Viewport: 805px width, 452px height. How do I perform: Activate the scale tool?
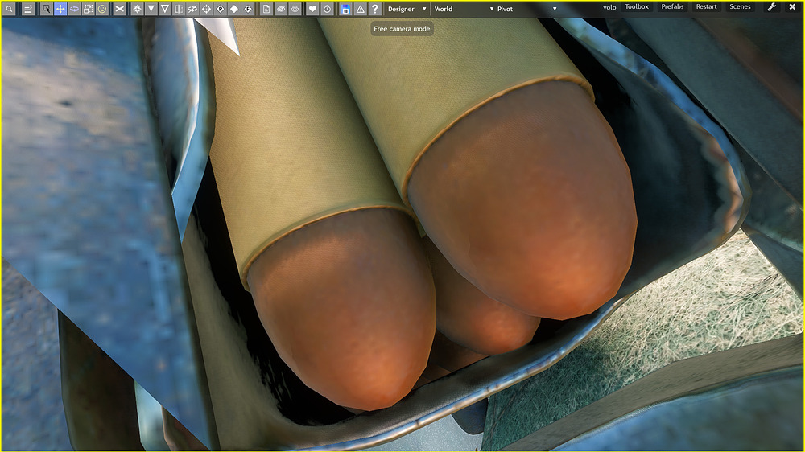[89, 9]
